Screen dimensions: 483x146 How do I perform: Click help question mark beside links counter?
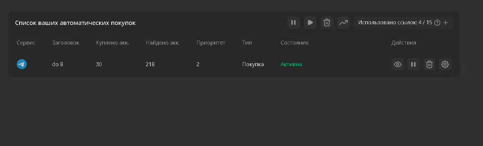click(x=437, y=23)
